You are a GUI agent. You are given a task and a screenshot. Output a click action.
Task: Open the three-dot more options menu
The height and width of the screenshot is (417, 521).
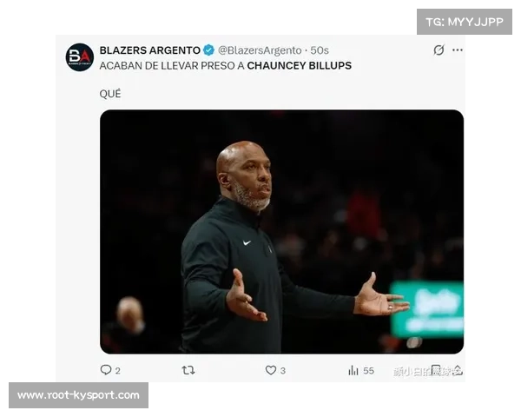[458, 50]
